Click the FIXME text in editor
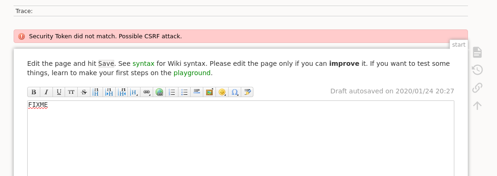The width and height of the screenshot is (497, 176). [38, 105]
